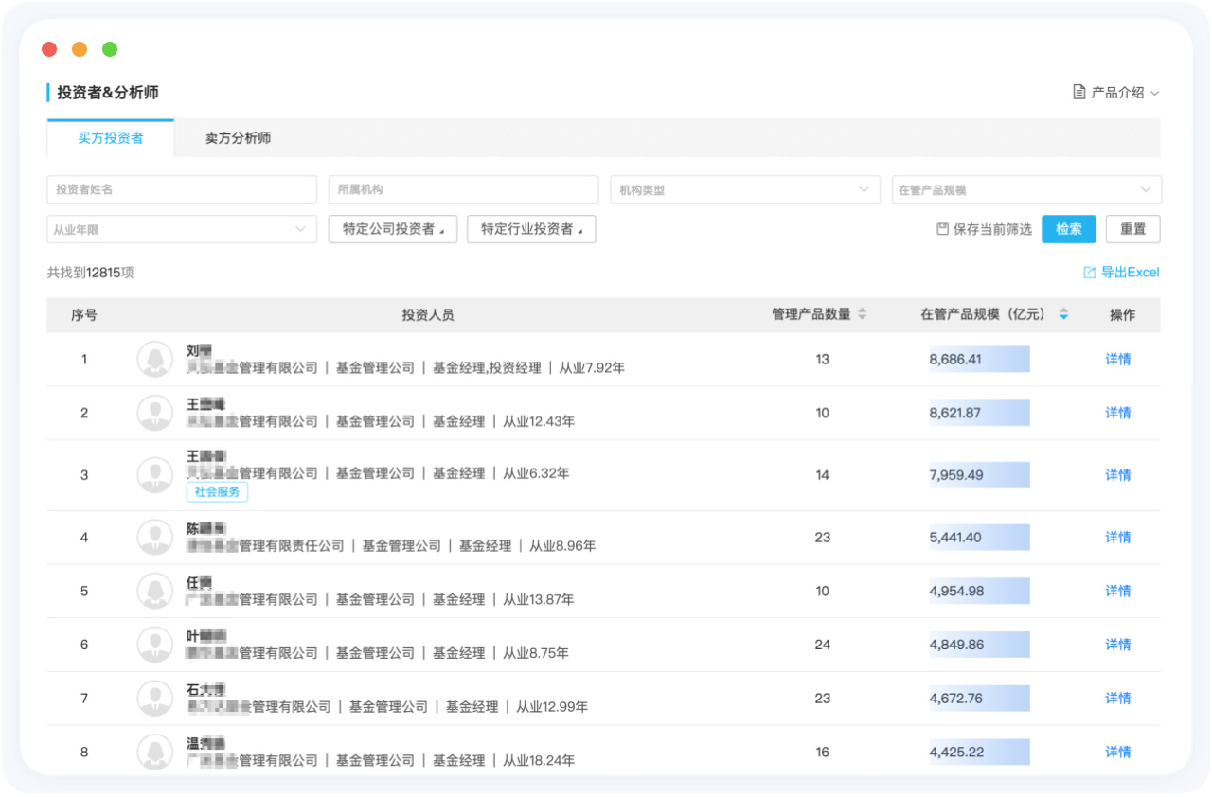Open the 在管产品规模 filter dropdown
The height and width of the screenshot is (797, 1212).
[x=1026, y=189]
